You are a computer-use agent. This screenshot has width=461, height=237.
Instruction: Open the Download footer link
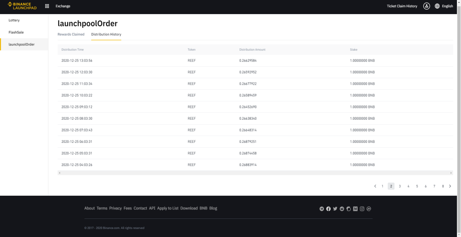(x=189, y=208)
